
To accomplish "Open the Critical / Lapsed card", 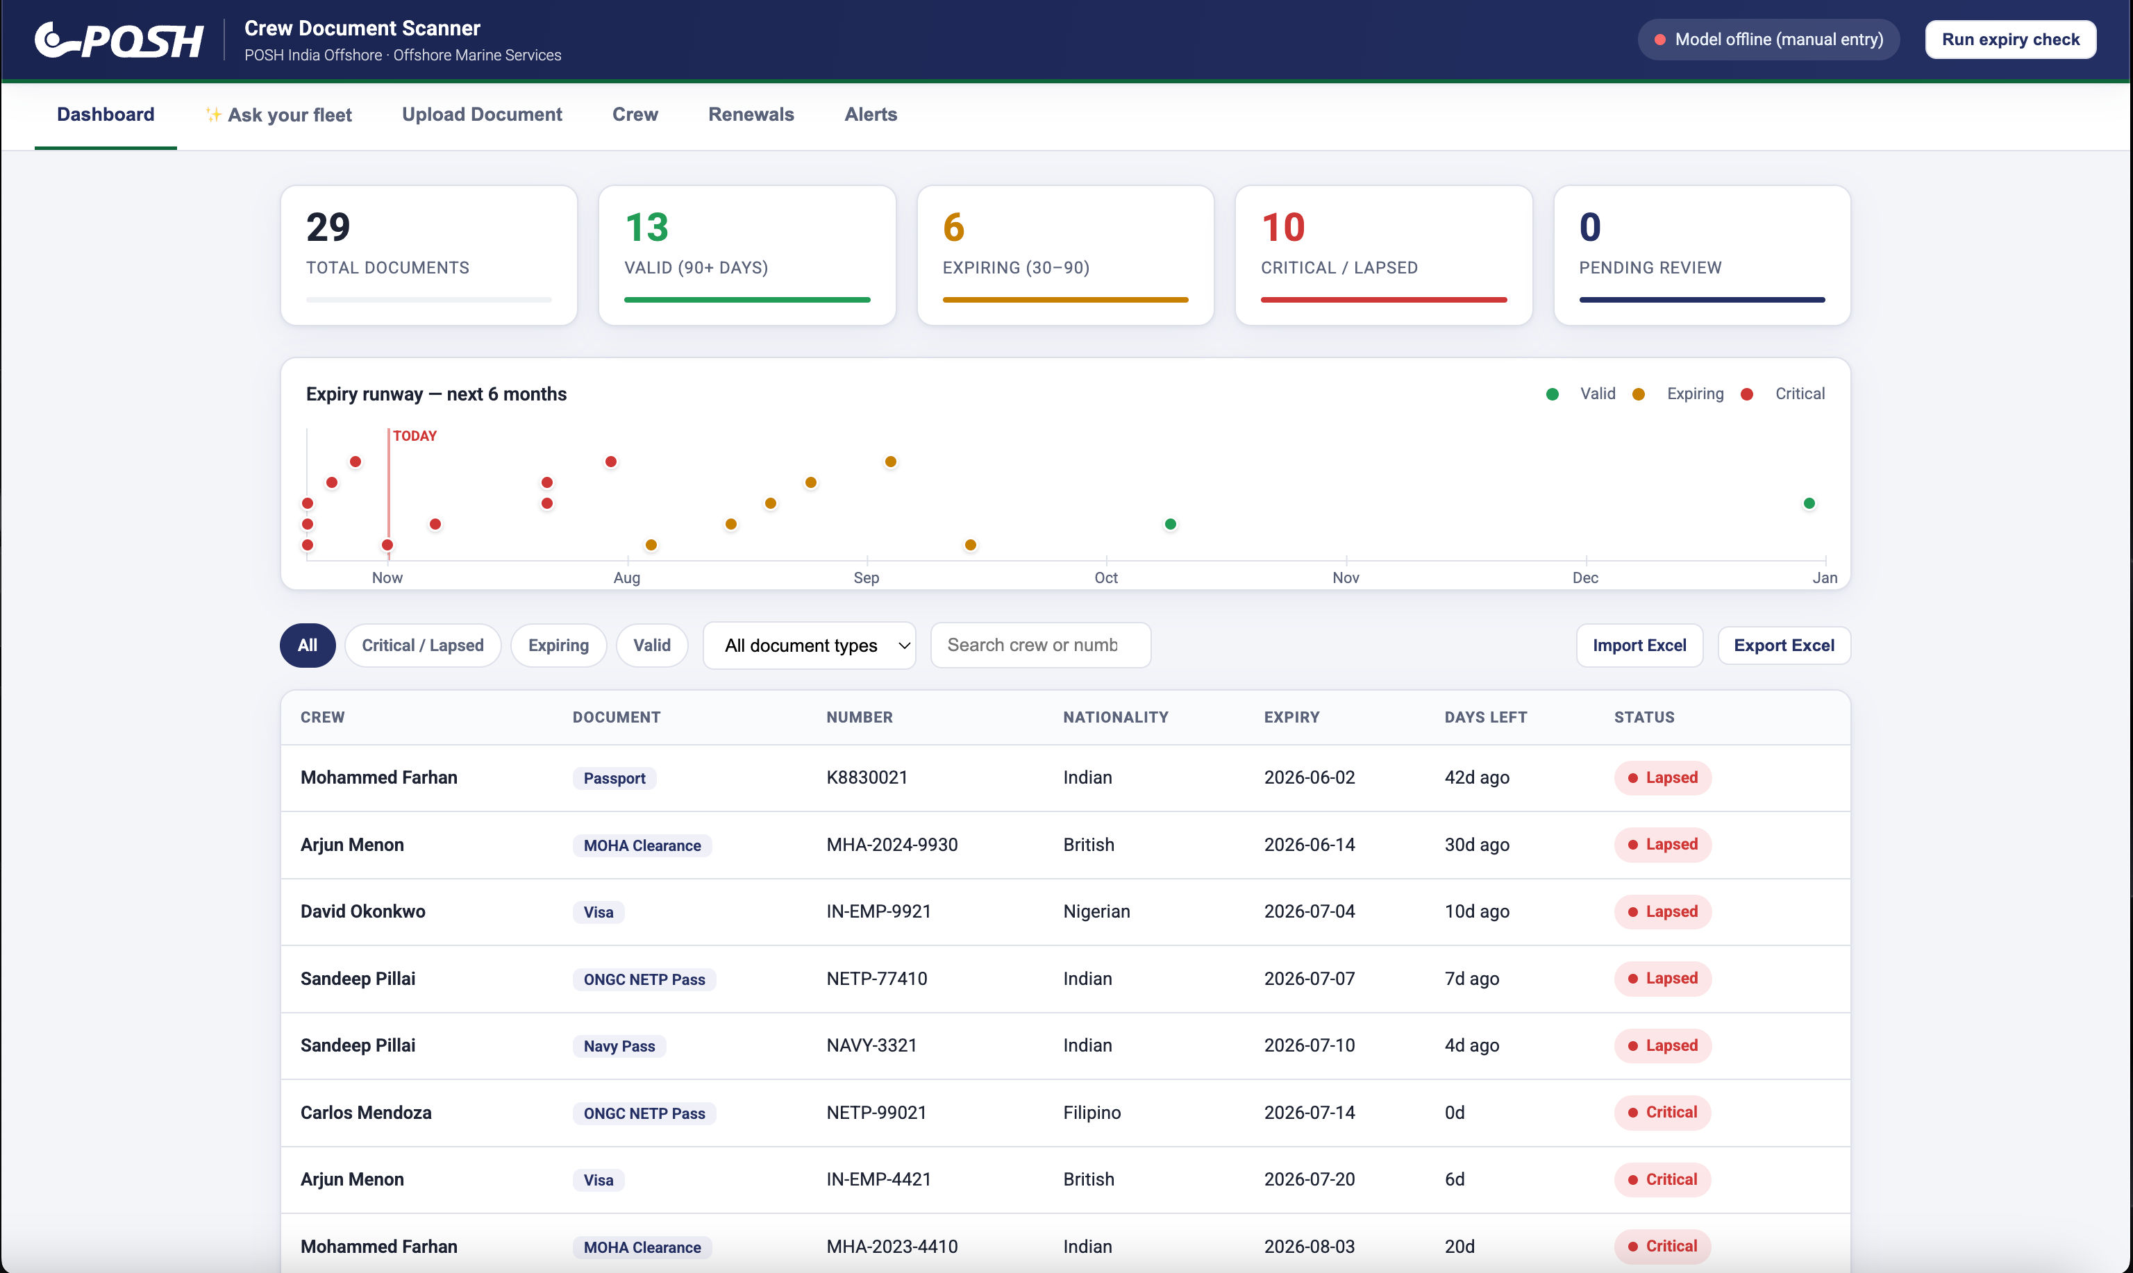I will coord(1383,255).
